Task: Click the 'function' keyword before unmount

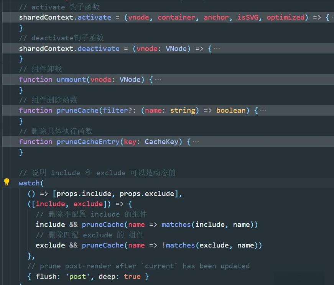Action: (36, 79)
